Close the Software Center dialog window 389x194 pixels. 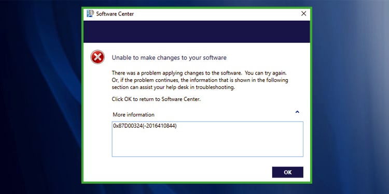tap(303, 13)
